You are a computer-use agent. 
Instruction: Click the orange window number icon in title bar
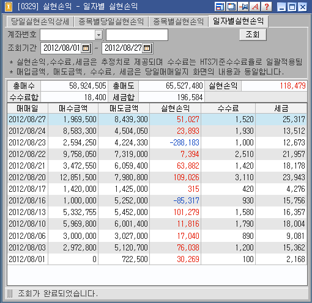click(x=9, y=7)
